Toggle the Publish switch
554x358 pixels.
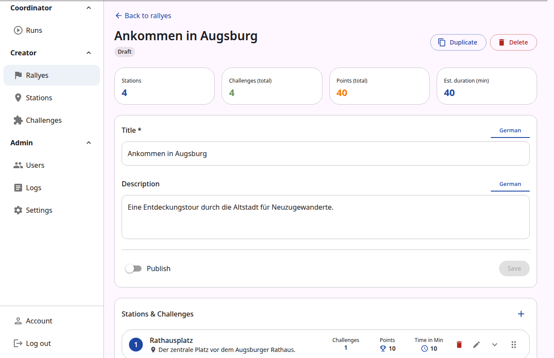(x=134, y=268)
